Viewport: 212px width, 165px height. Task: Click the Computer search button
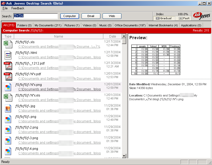70,16
